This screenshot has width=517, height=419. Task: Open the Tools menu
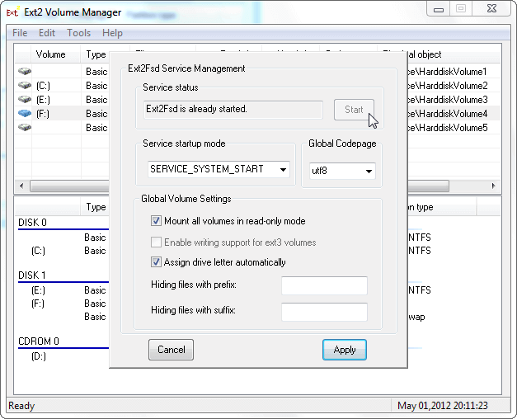79,33
